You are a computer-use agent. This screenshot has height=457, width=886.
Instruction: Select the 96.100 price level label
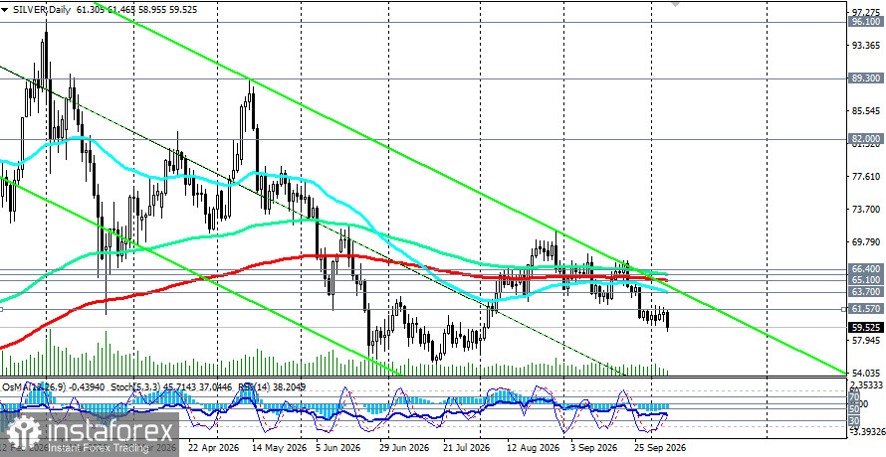click(x=866, y=23)
